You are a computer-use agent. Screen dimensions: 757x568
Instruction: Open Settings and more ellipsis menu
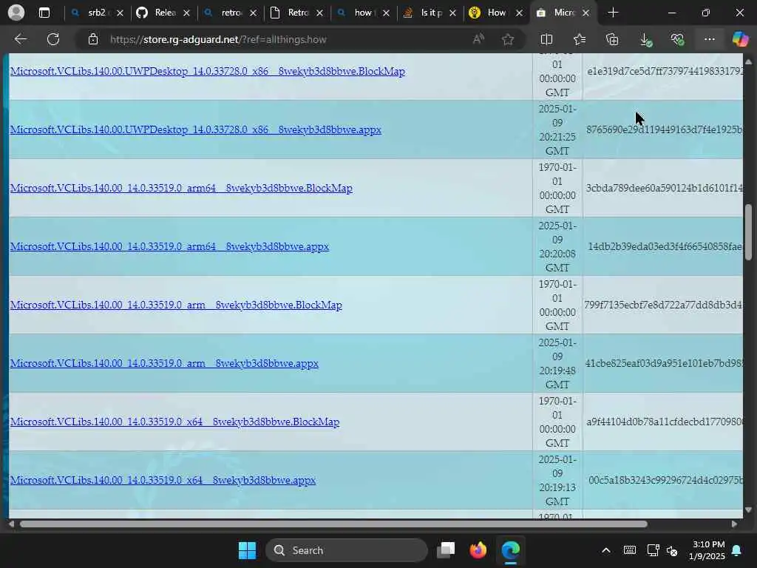(x=709, y=39)
